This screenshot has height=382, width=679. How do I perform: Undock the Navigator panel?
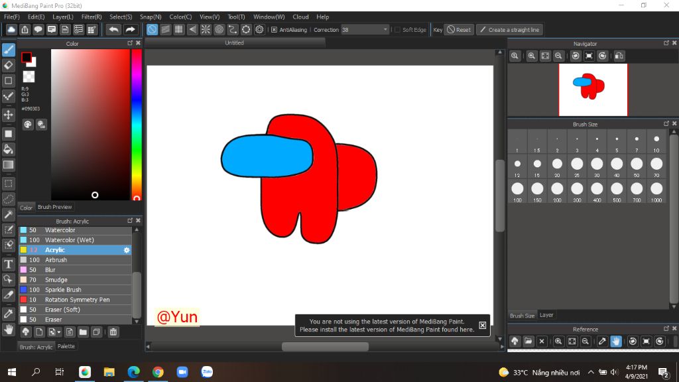tap(666, 43)
